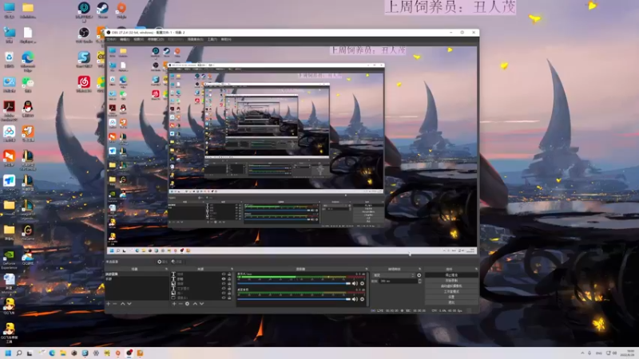This screenshot has height=359, width=639.
Task: Pop out the Scenes dock panel
Action: pos(166,269)
